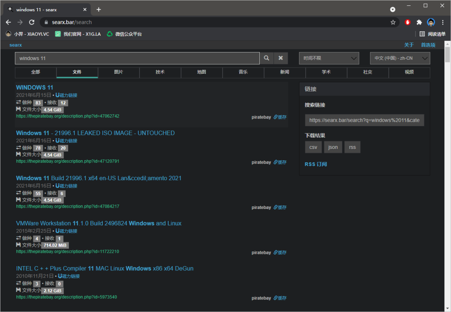The image size is (451, 312).
Task: Open 首选项 preferences link
Action: 428,45
